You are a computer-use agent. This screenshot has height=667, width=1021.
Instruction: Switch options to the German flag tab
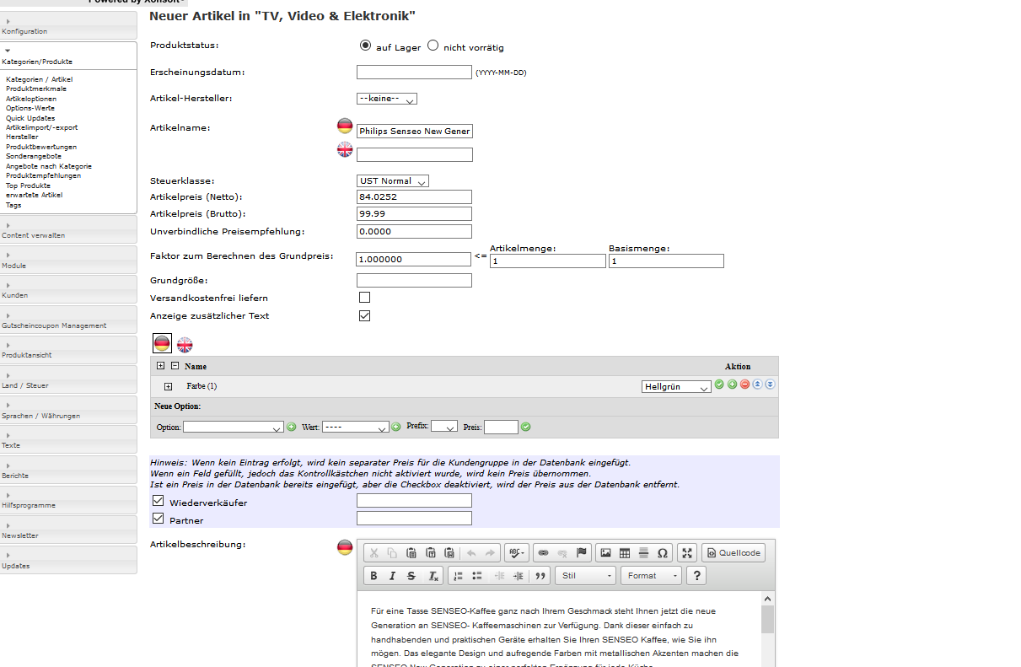click(x=162, y=343)
